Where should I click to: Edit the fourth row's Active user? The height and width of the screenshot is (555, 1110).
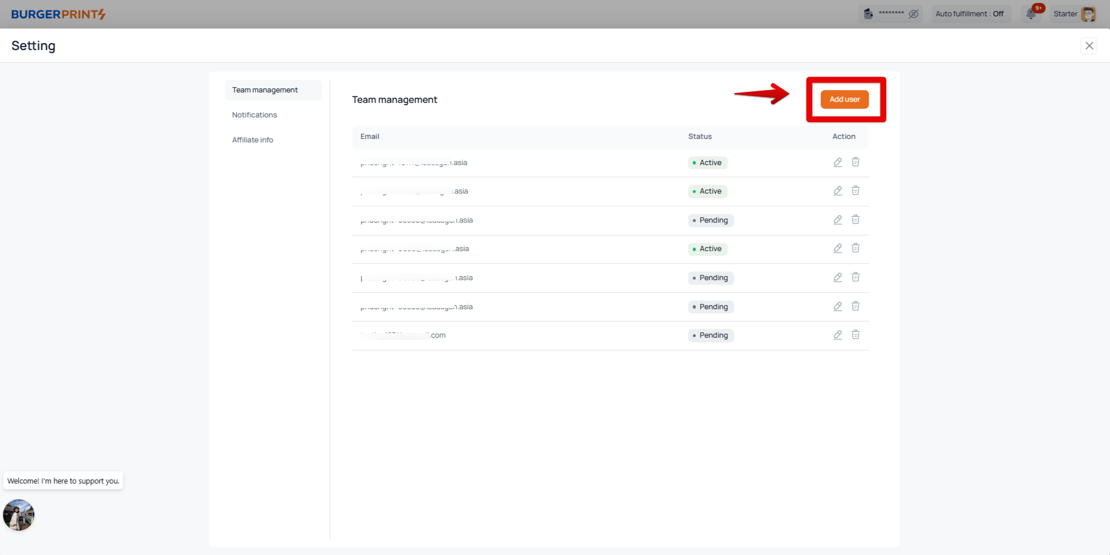[x=837, y=248]
